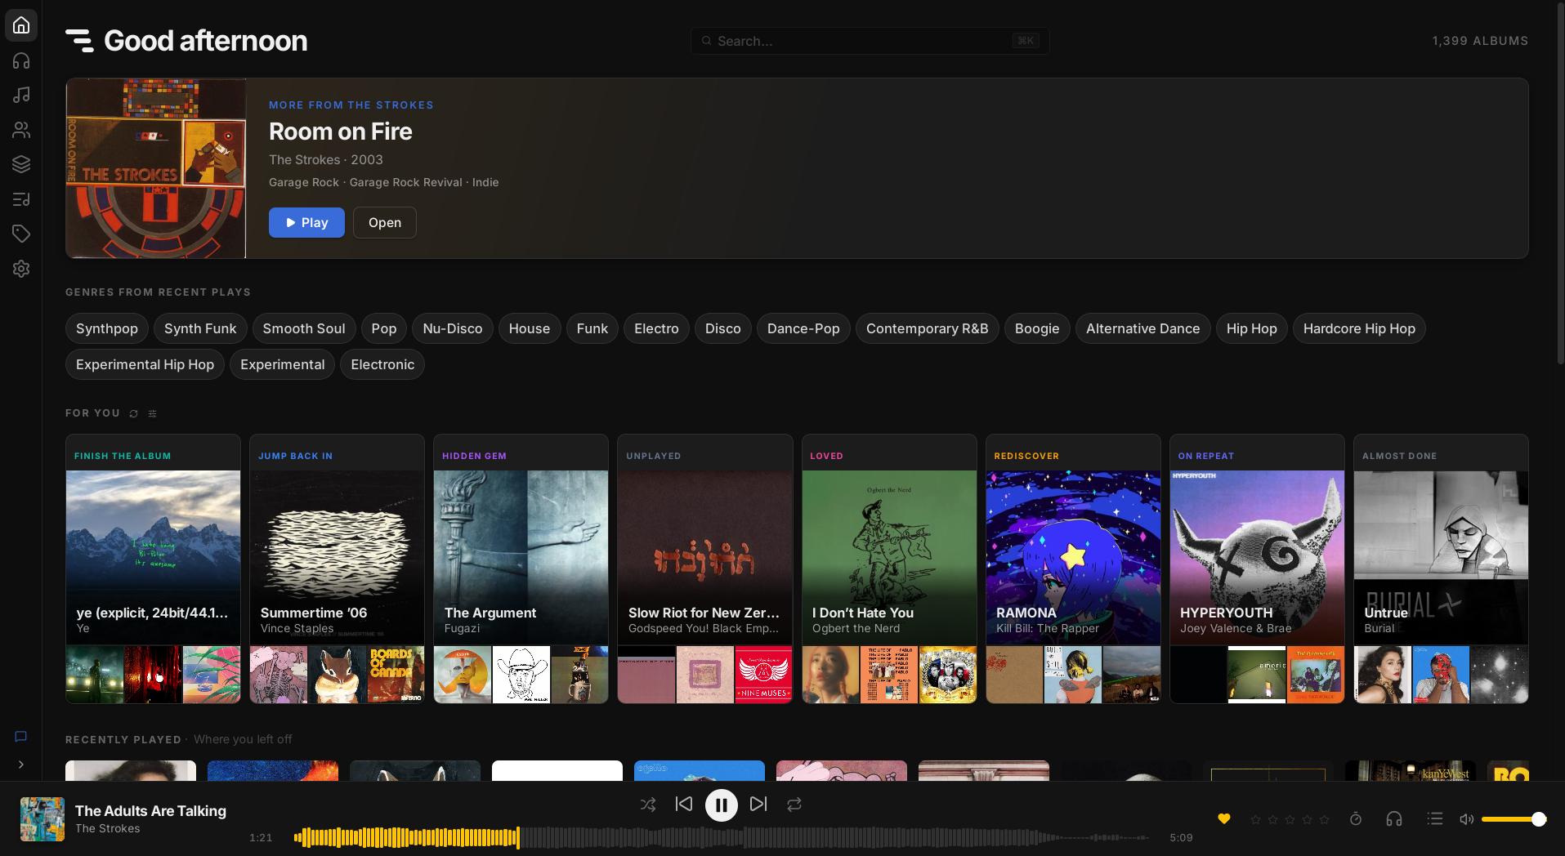Screen dimensions: 1565x856
Task: Rate the current track three stars
Action: point(1290,819)
